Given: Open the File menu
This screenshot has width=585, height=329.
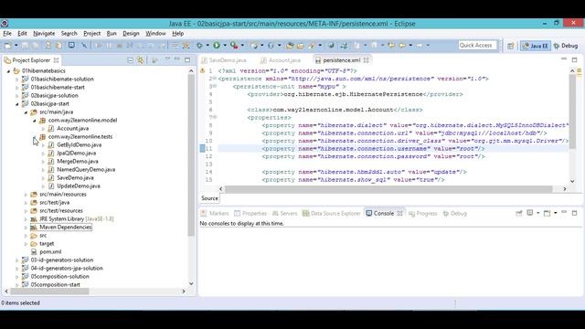Looking at the screenshot, I should coord(7,33).
